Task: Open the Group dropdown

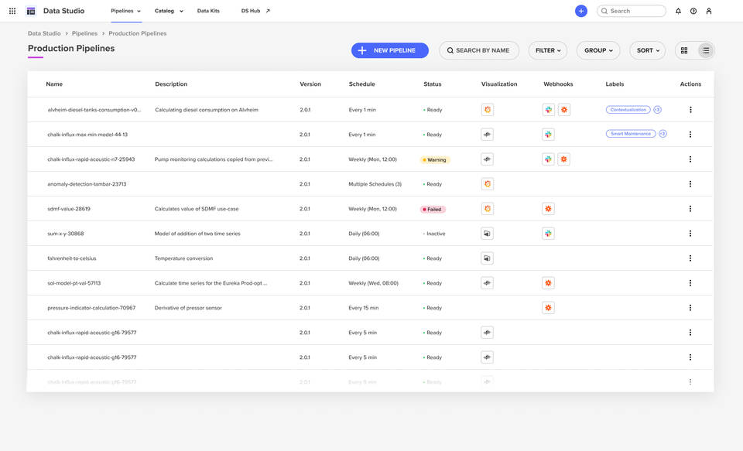Action: (597, 50)
